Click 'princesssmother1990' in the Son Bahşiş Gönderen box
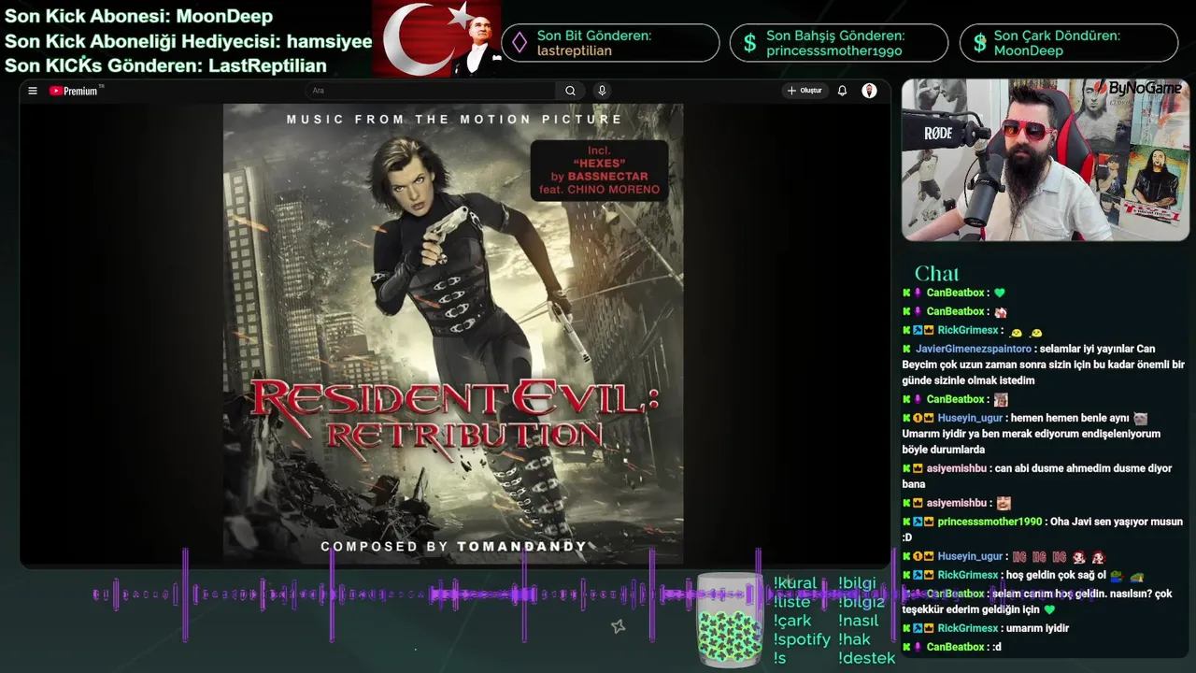 tap(833, 50)
